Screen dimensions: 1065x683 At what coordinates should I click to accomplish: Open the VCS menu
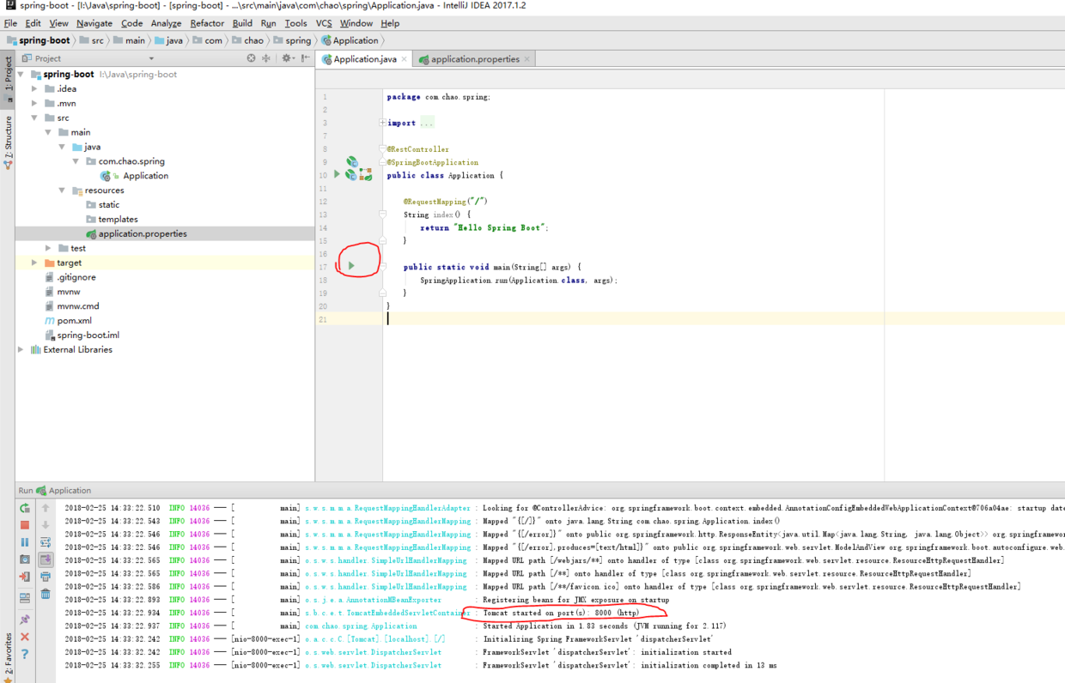coord(324,23)
